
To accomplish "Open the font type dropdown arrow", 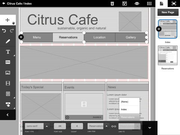I will [x=47, y=126].
